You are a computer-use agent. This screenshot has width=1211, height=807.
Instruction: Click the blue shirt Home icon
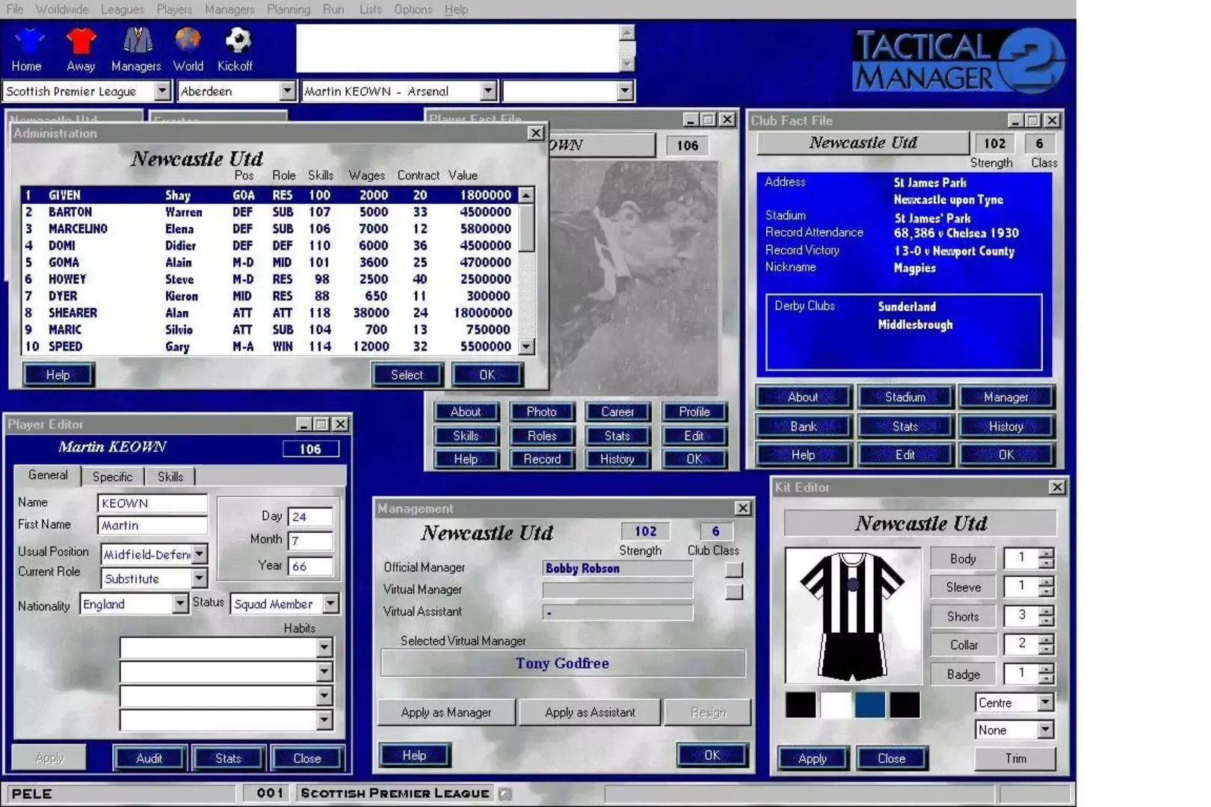point(28,42)
